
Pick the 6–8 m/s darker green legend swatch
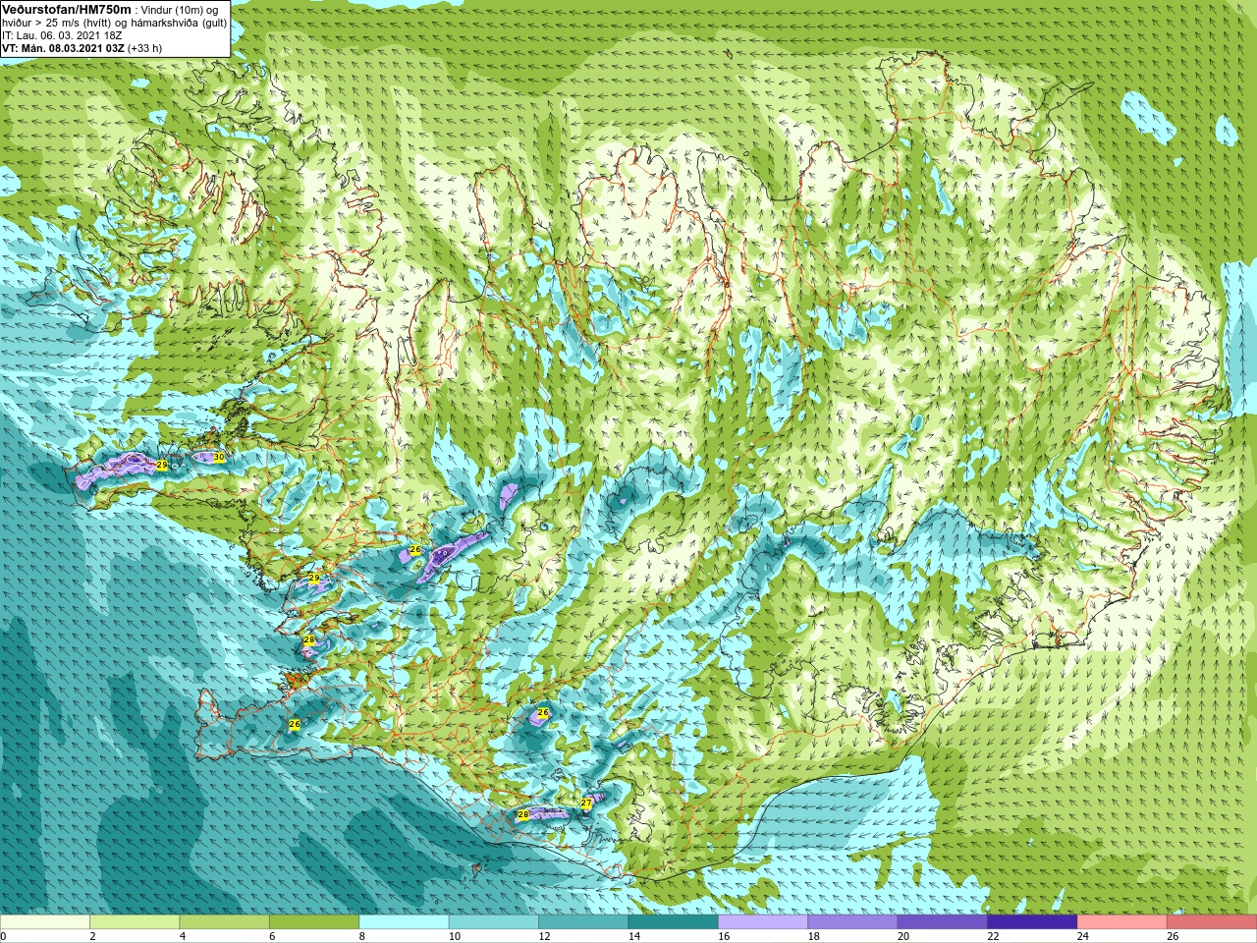314,922
